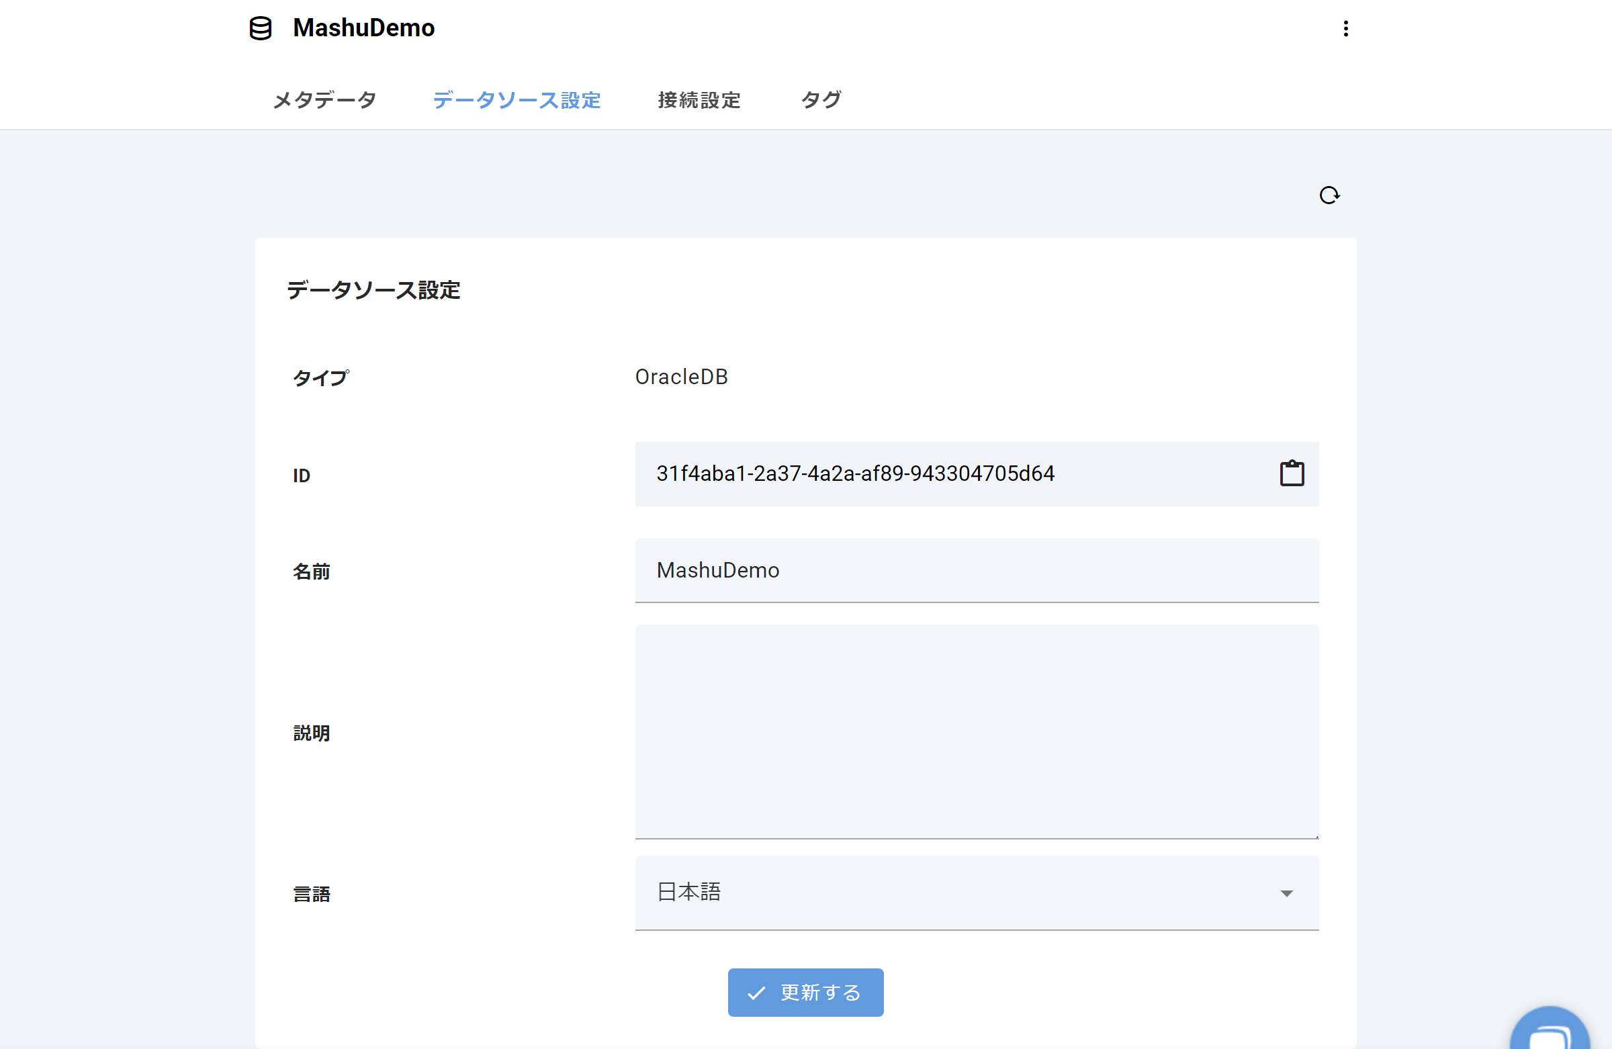Click the refresh reload icon
Screen dimensions: 1612x1049
point(1329,195)
